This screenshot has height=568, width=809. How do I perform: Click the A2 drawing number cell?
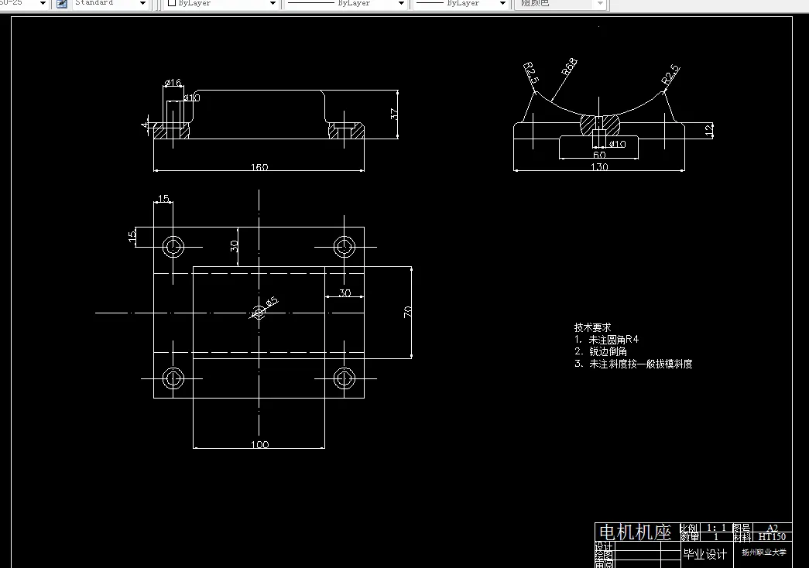[x=773, y=528]
